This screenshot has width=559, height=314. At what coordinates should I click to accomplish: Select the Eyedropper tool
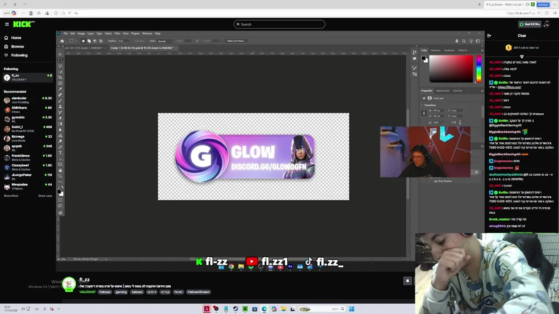coord(60,89)
